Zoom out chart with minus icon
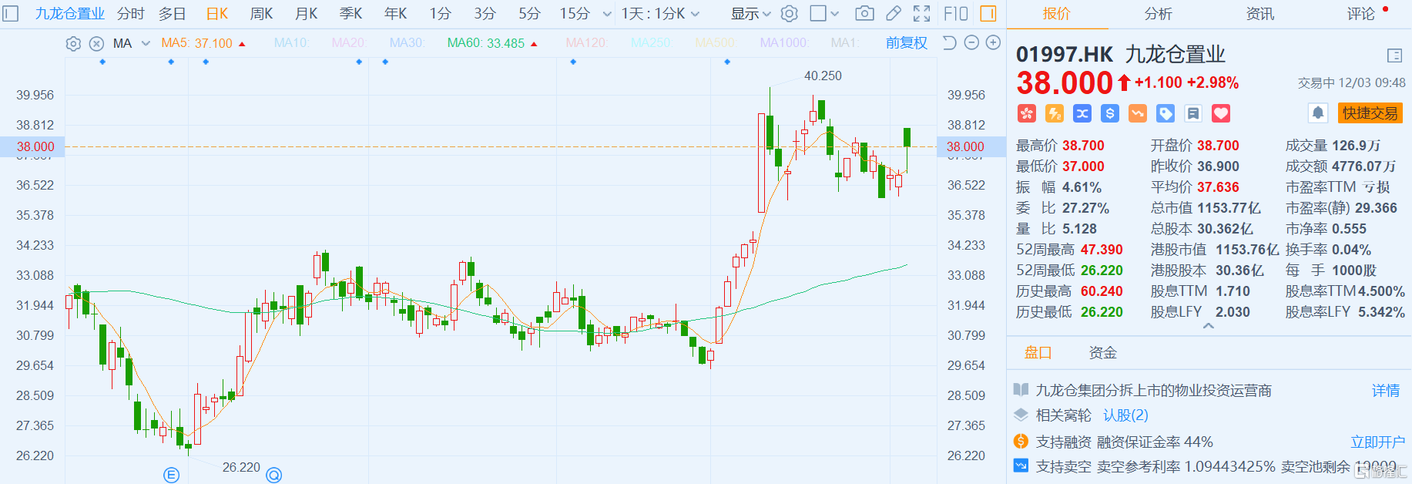Image resolution: width=1412 pixels, height=484 pixels. pos(972,43)
